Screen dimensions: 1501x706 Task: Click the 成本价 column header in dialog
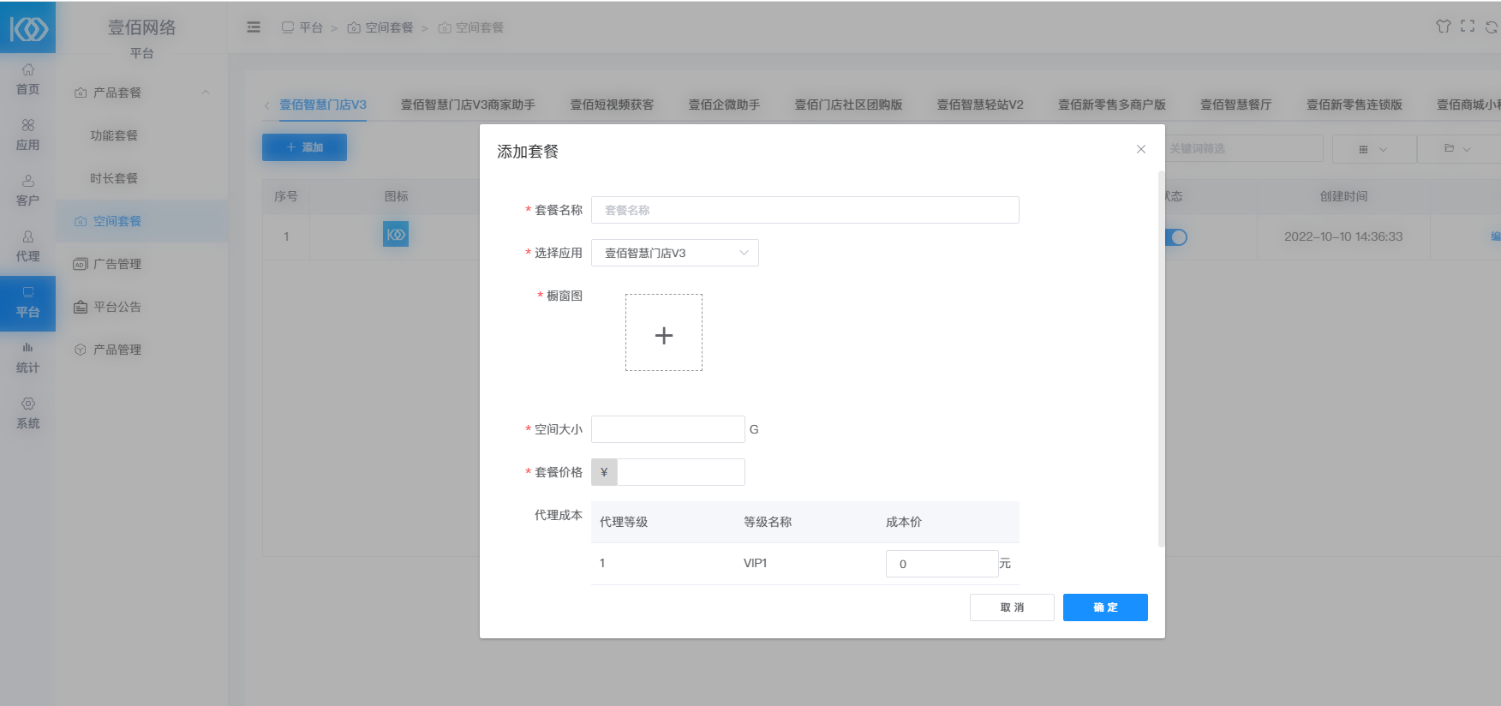tap(904, 522)
